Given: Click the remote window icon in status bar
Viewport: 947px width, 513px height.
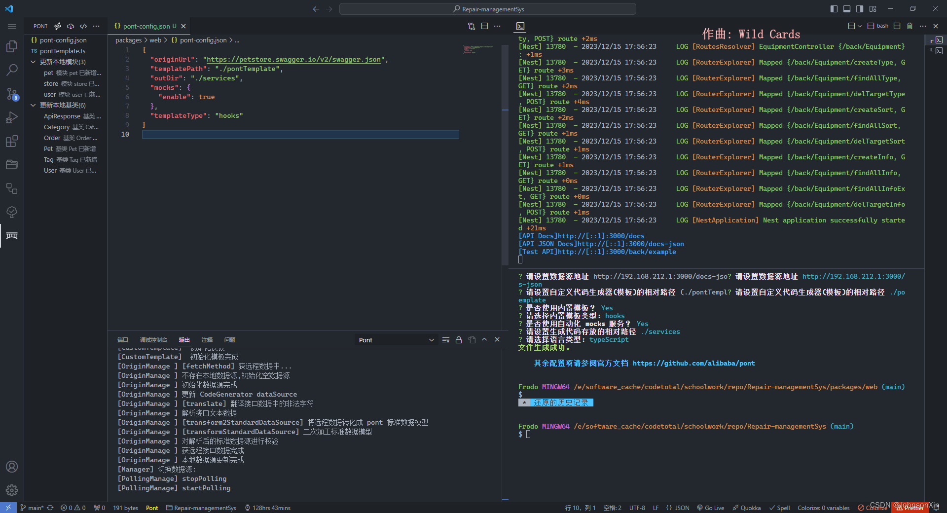Looking at the screenshot, I should [x=8, y=508].
